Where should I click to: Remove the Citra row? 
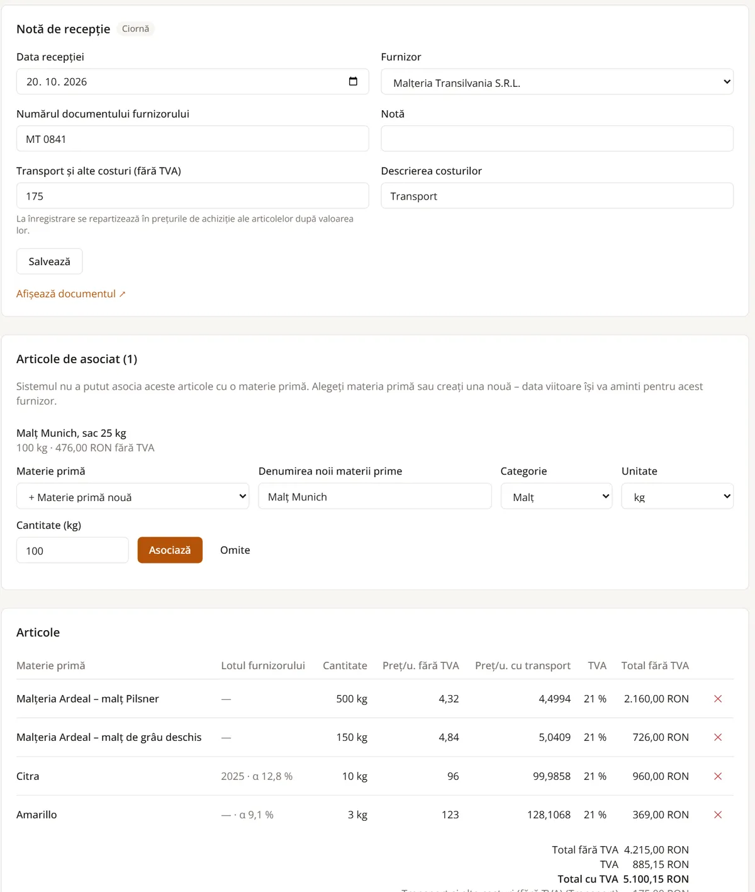pos(718,776)
